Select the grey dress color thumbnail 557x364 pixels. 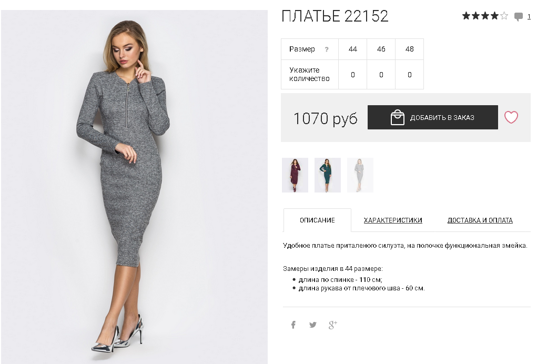point(360,175)
